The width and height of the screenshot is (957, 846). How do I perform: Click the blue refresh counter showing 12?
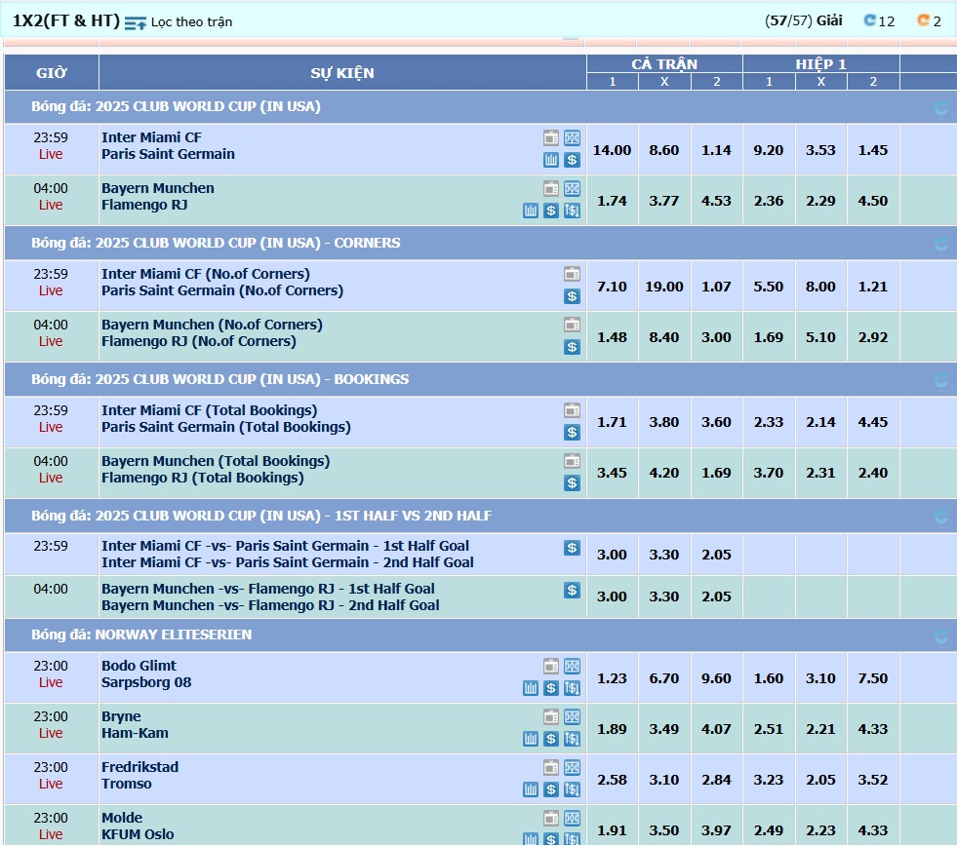879,20
